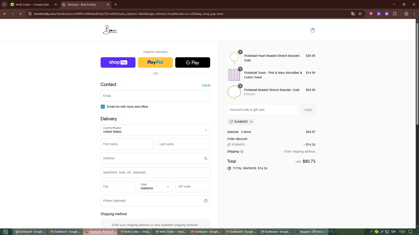419x235 pixels.
Task: Open site information icon in address bar
Action: coord(30,14)
